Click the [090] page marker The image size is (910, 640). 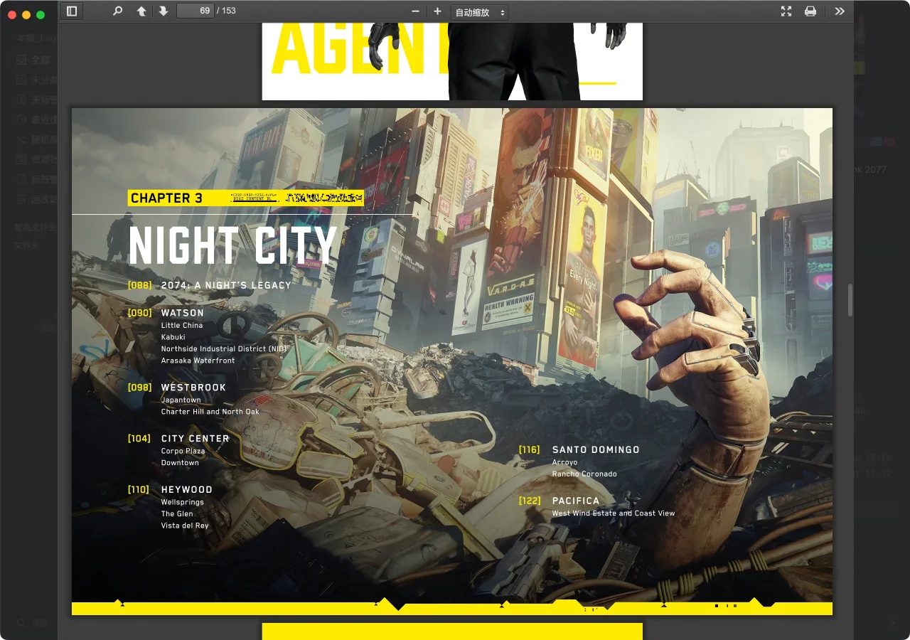click(x=140, y=313)
